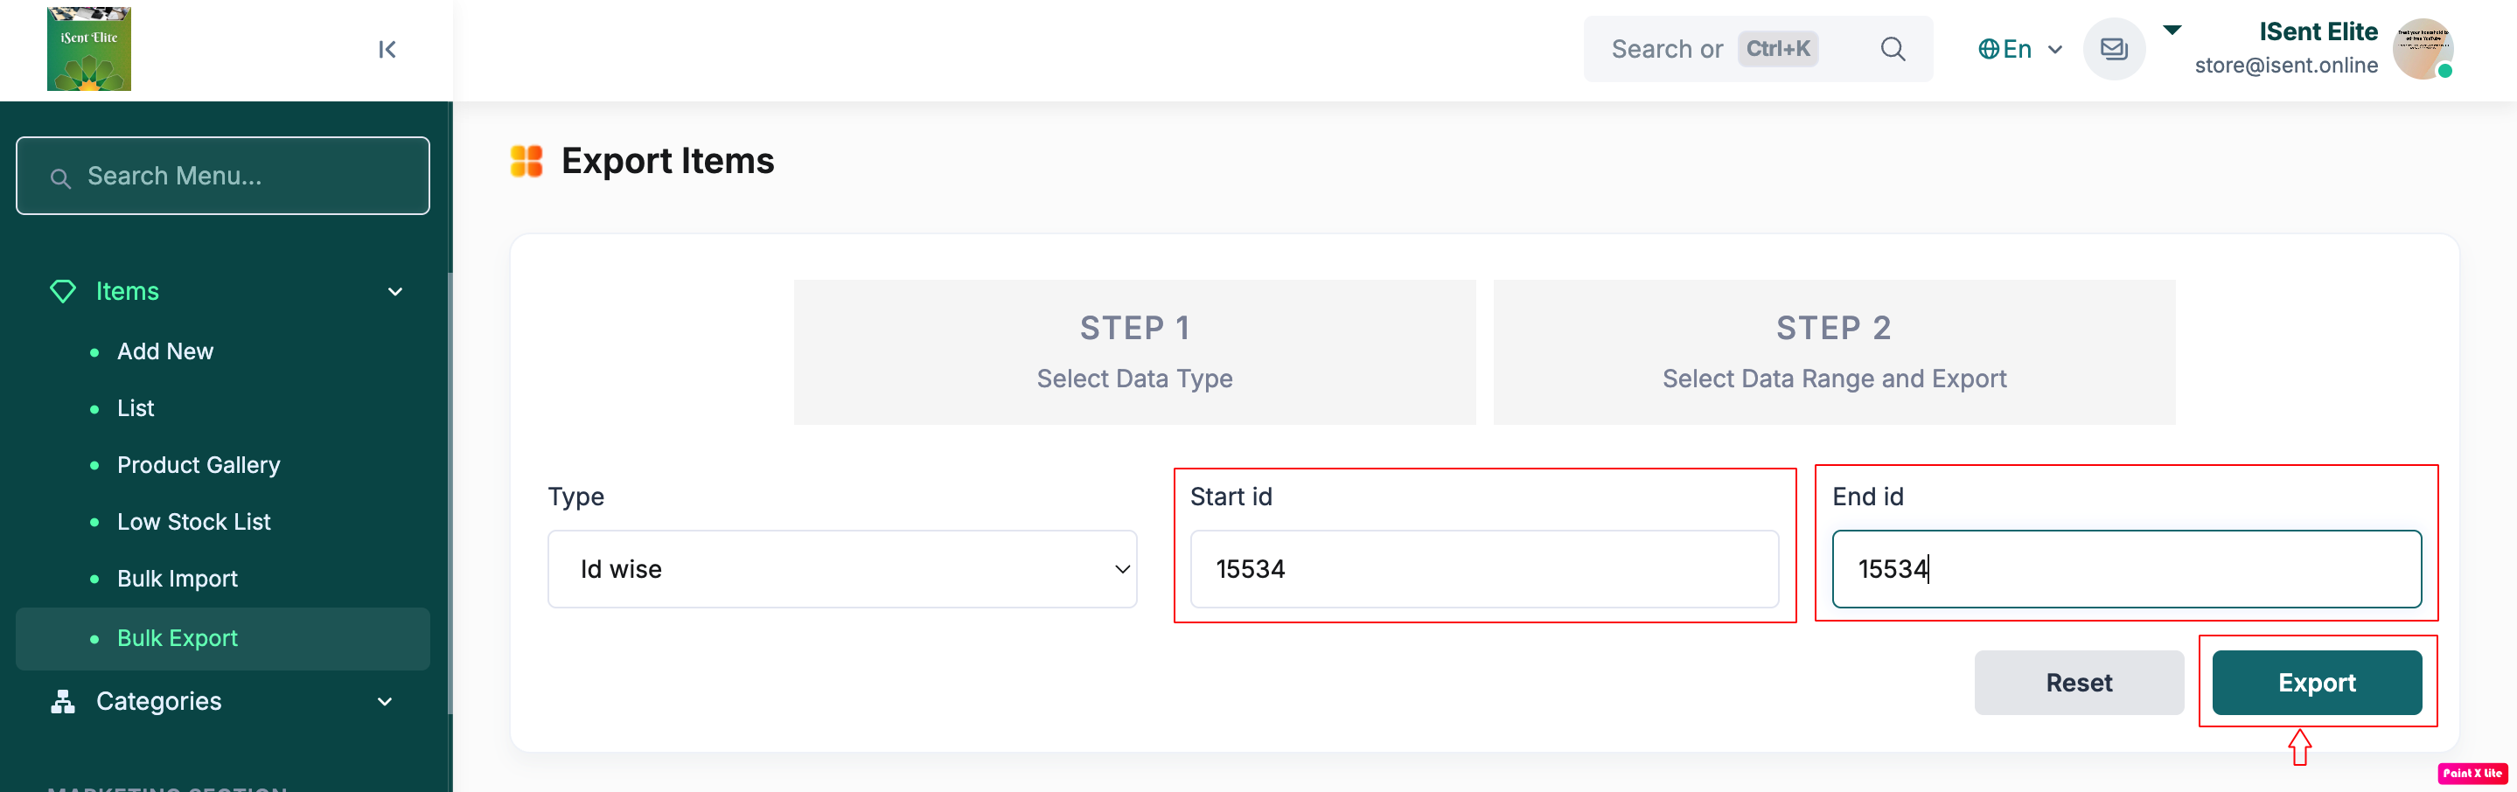Click the user profile avatar

2422,49
